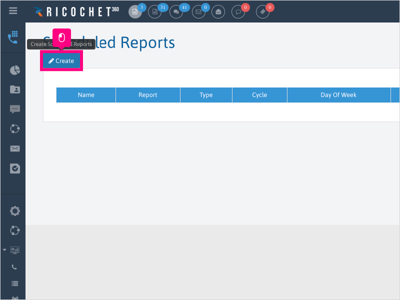The image size is (400, 300).
Task: Open the circular nodes icon beneath the gear icon
Action: tap(15, 230)
